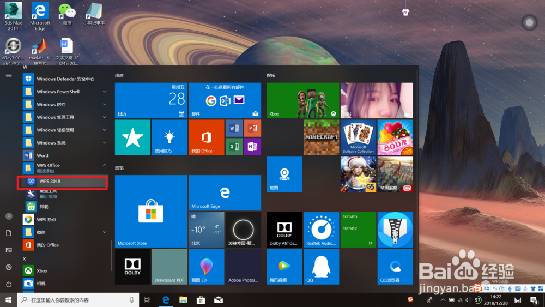Launch the teal star tile
Screen dimensions: 545x307
133,137
